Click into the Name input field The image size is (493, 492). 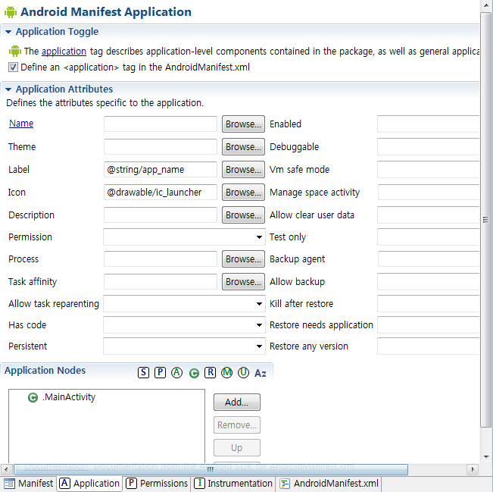coord(161,124)
